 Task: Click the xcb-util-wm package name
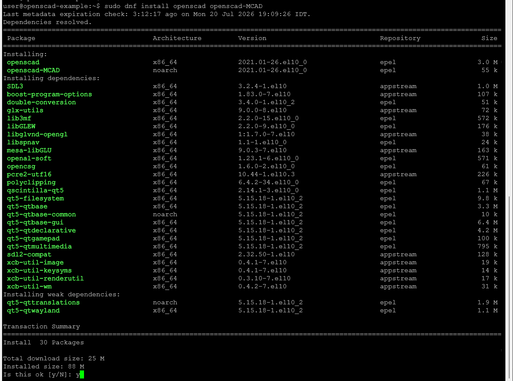point(29,287)
